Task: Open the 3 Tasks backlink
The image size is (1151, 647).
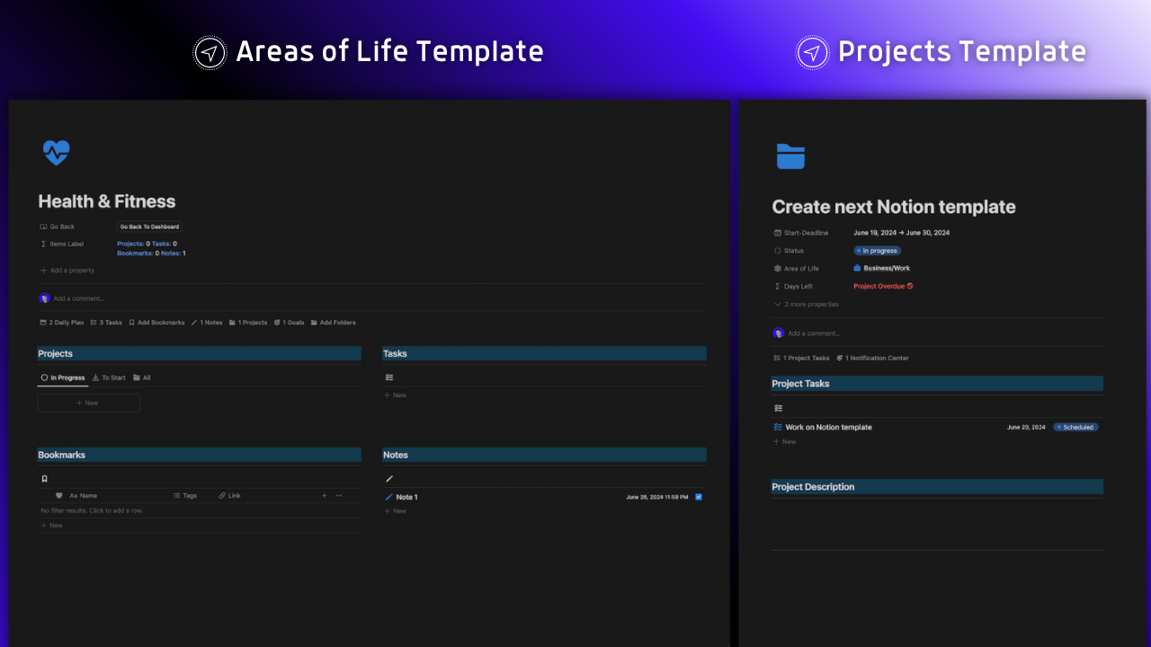Action: pos(106,322)
